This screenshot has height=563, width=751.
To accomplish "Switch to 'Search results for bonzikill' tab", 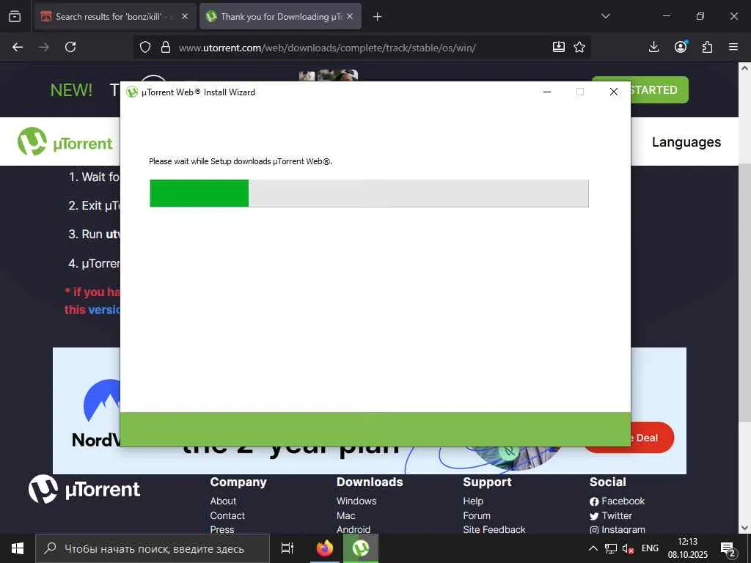I will [115, 16].
